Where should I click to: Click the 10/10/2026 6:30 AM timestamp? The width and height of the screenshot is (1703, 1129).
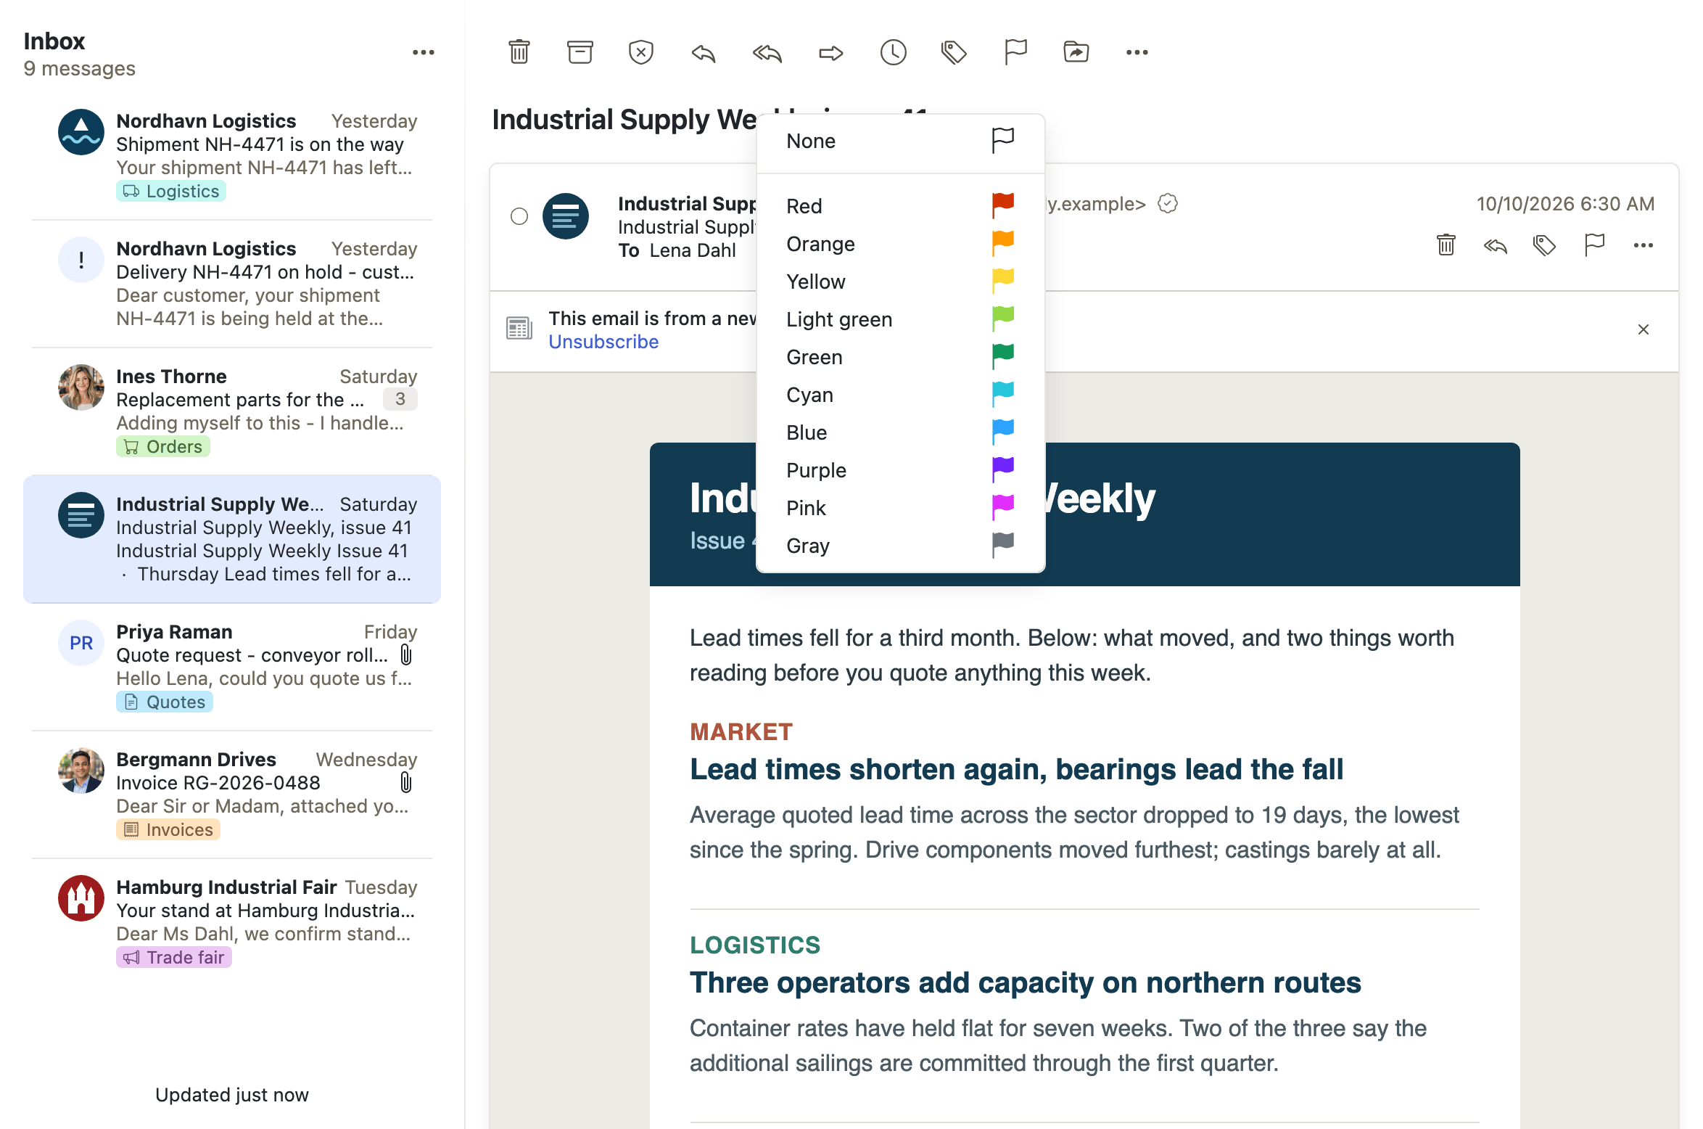coord(1565,204)
